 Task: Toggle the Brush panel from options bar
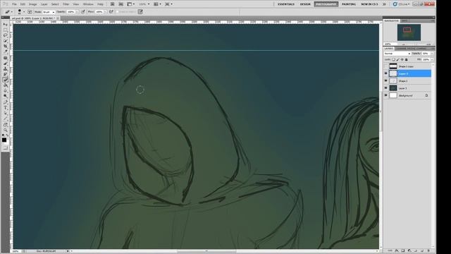tap(30, 12)
